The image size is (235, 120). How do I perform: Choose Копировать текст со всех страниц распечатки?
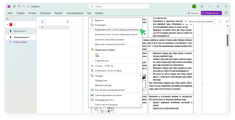click(x=115, y=34)
